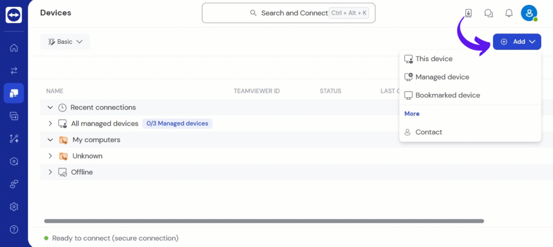Open the address book icon in header
553x247 pixels.
coord(468,13)
